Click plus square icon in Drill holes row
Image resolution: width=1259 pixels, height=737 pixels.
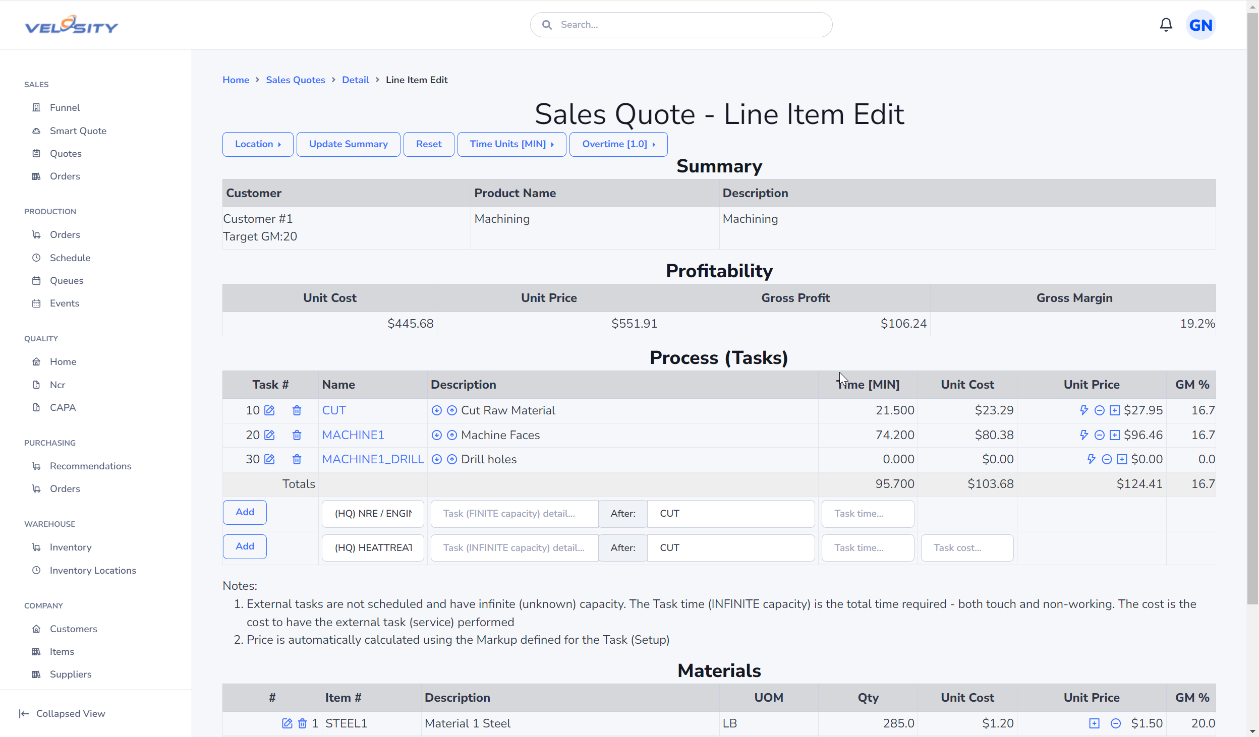coord(1122,459)
